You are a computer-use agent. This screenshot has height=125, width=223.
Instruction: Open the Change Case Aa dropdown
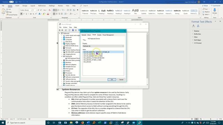[45, 10]
